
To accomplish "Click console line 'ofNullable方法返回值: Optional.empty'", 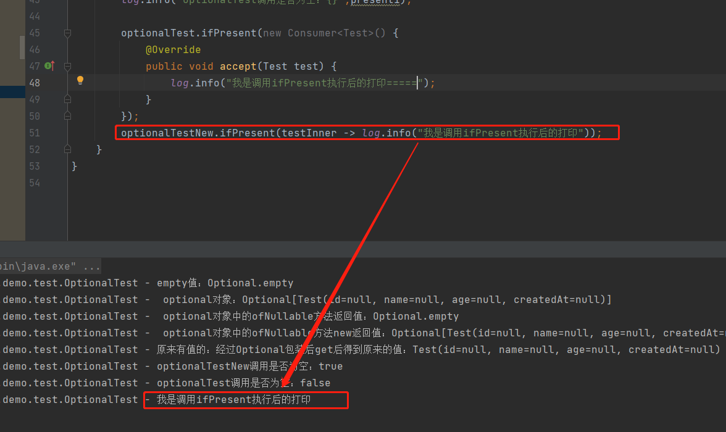I will [x=231, y=316].
